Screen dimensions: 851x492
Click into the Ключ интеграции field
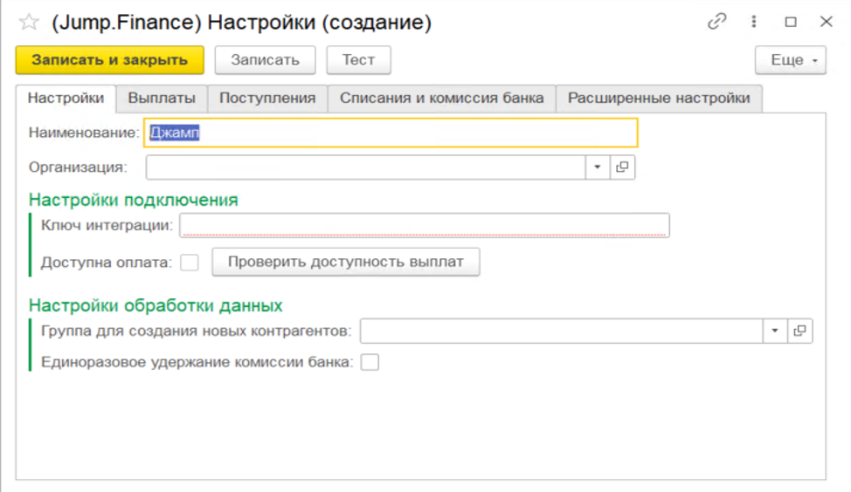[x=424, y=225]
